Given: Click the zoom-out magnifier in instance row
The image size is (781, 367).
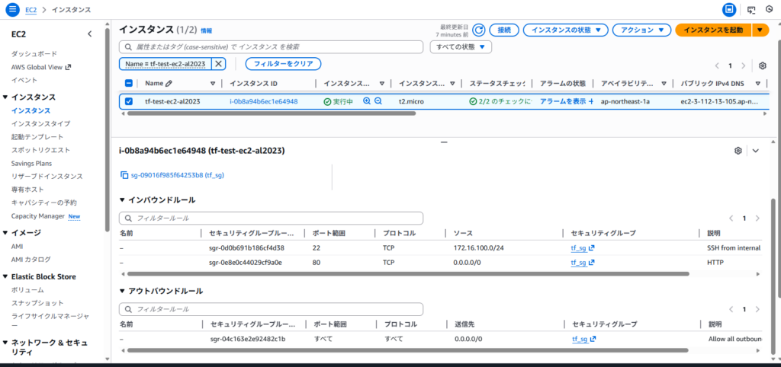Looking at the screenshot, I should (x=378, y=101).
